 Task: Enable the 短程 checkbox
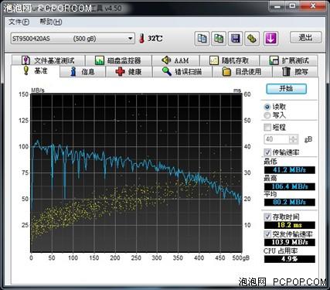coord(267,127)
